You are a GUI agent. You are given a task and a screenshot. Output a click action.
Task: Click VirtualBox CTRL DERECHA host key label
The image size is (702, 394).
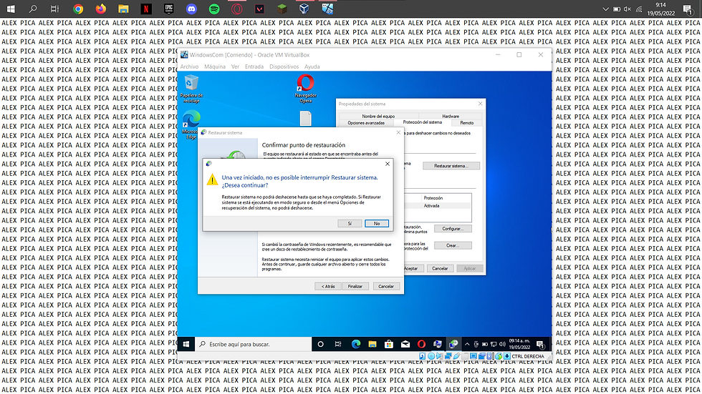pos(527,356)
